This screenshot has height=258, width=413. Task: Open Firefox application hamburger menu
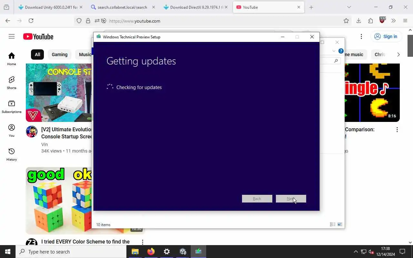click(405, 21)
